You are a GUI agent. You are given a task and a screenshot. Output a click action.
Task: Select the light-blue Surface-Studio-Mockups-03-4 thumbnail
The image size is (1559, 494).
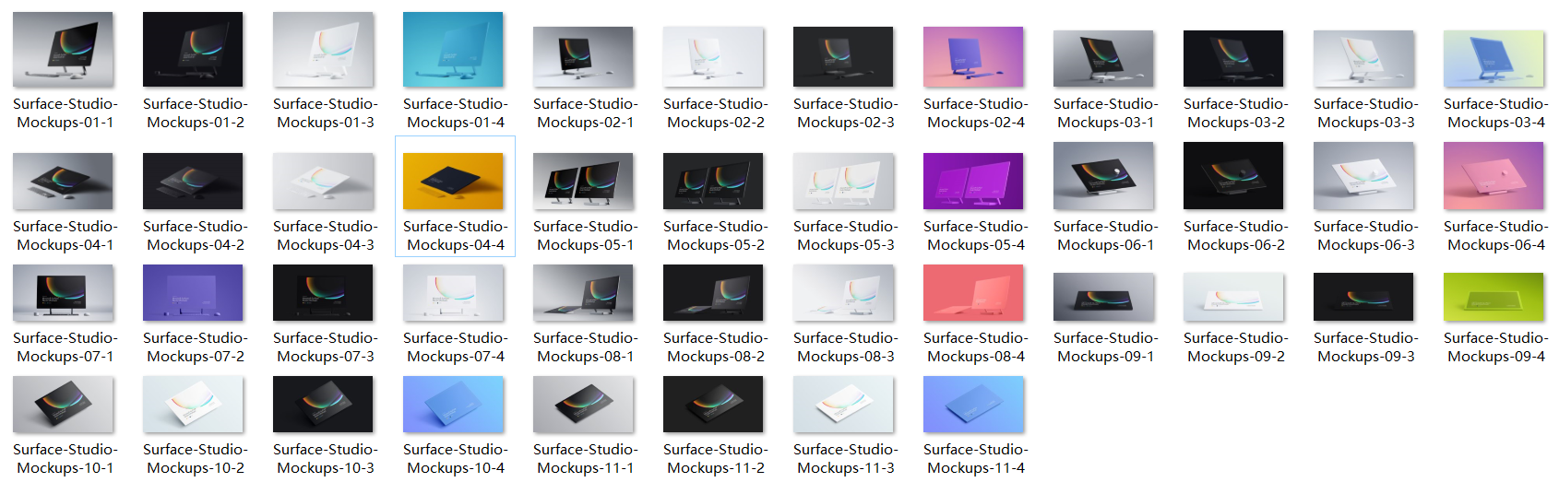tap(1494, 59)
